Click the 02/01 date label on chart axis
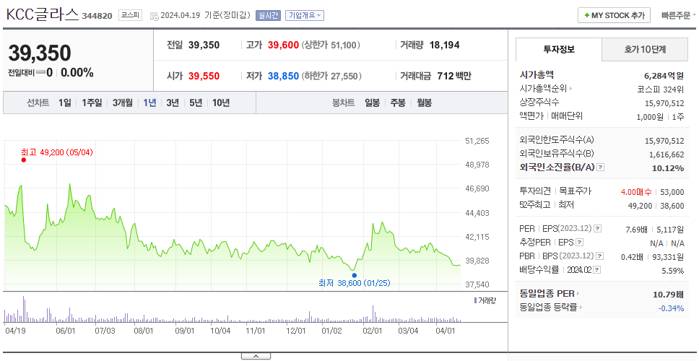Viewport: 699px width, 361px height. point(372,331)
